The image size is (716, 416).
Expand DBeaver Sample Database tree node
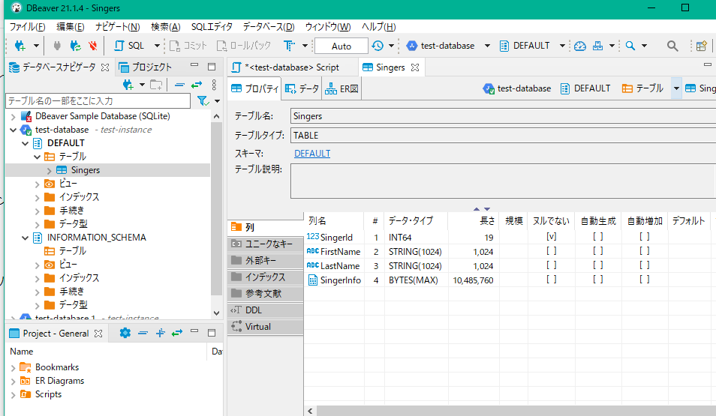pos(14,117)
